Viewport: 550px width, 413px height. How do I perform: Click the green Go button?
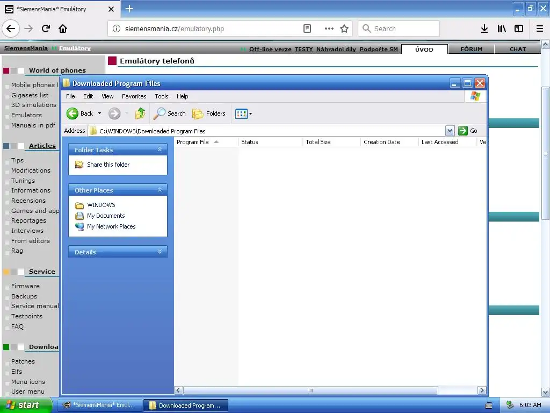[468, 131]
